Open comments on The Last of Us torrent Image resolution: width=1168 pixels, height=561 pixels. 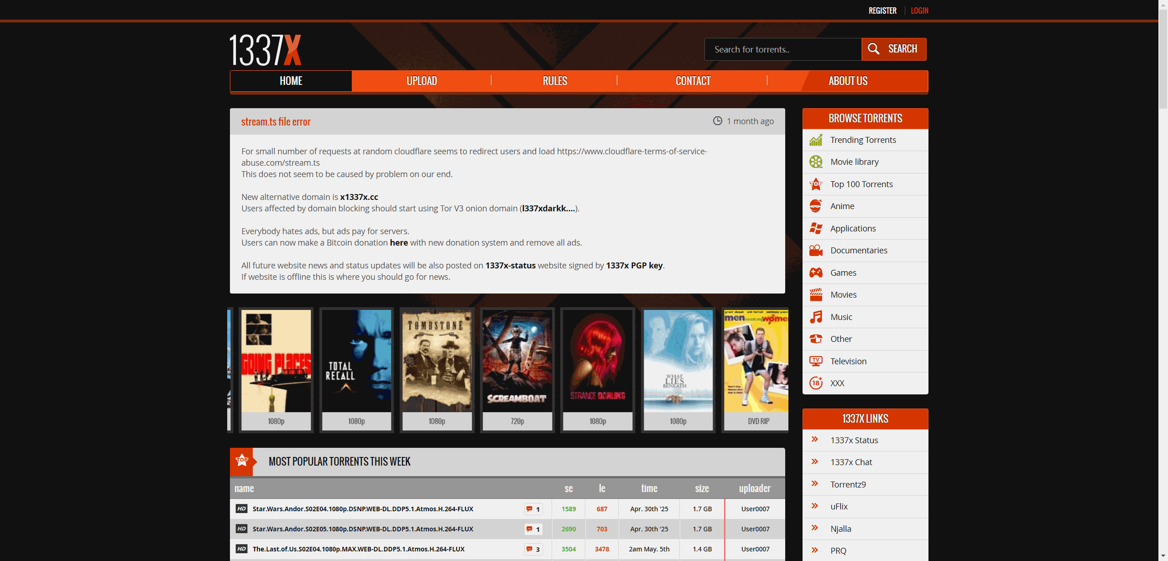point(533,549)
